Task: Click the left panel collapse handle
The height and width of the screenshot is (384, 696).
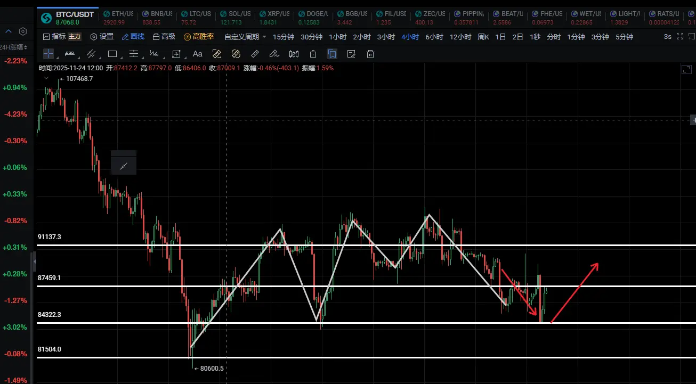Action: (35, 262)
